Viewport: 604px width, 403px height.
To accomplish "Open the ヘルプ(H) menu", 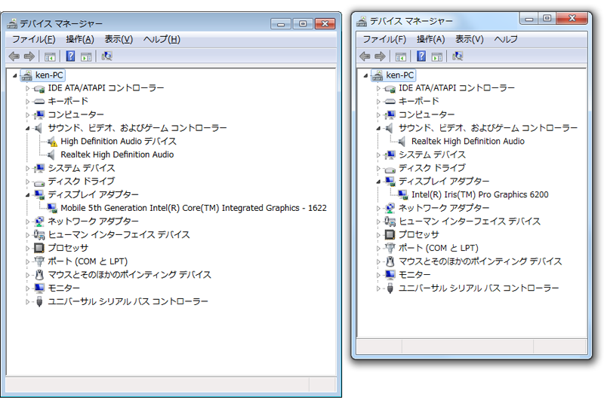I will click(162, 39).
